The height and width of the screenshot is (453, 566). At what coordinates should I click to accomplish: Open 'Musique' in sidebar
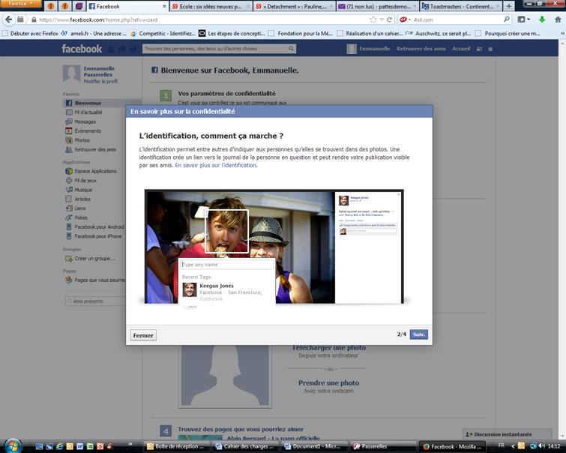[x=83, y=190]
